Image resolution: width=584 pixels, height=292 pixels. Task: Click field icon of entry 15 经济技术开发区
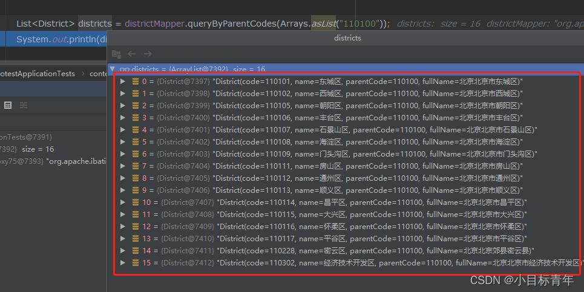(136, 262)
